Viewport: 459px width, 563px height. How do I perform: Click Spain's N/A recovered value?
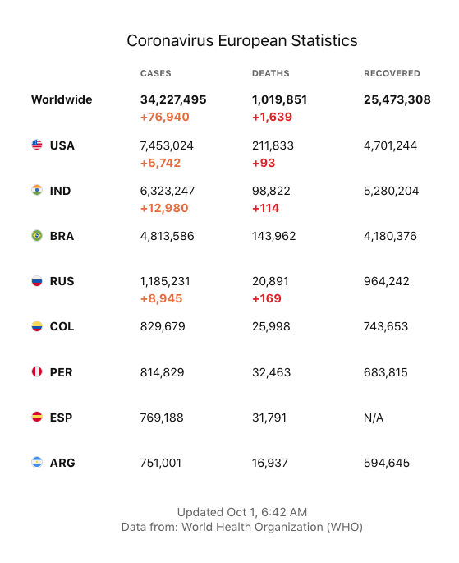[x=374, y=418]
